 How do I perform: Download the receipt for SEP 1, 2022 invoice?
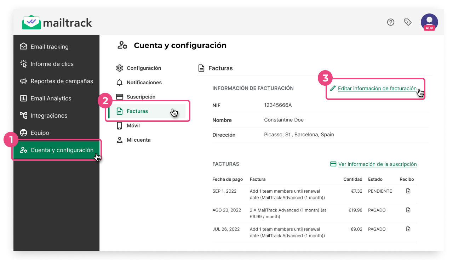tap(408, 191)
